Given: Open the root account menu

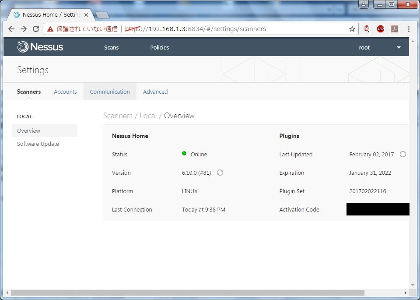Looking at the screenshot, I should click(x=364, y=47).
